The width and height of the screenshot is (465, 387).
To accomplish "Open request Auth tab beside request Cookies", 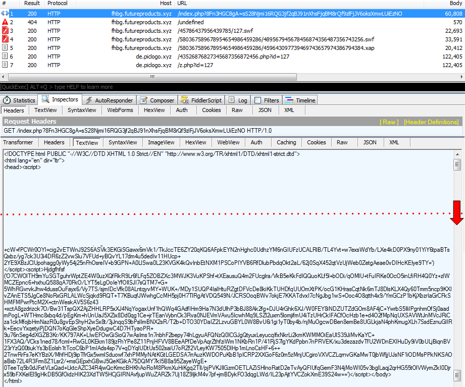I will 182,110.
